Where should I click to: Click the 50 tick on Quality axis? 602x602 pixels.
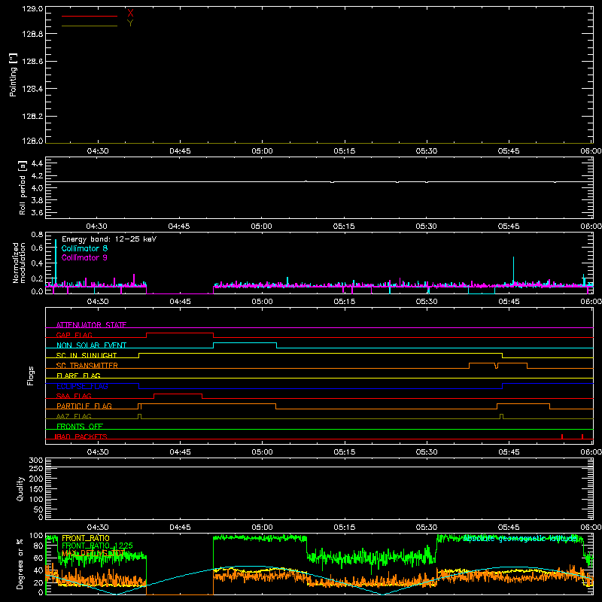38,509
